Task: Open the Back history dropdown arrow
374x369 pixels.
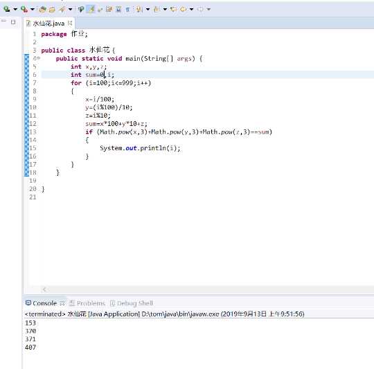Action: pyautogui.click(x=192, y=9)
